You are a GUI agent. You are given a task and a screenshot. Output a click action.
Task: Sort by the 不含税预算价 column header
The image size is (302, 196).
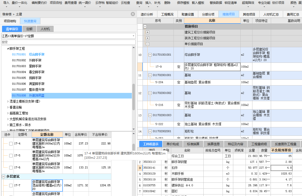[281, 150]
